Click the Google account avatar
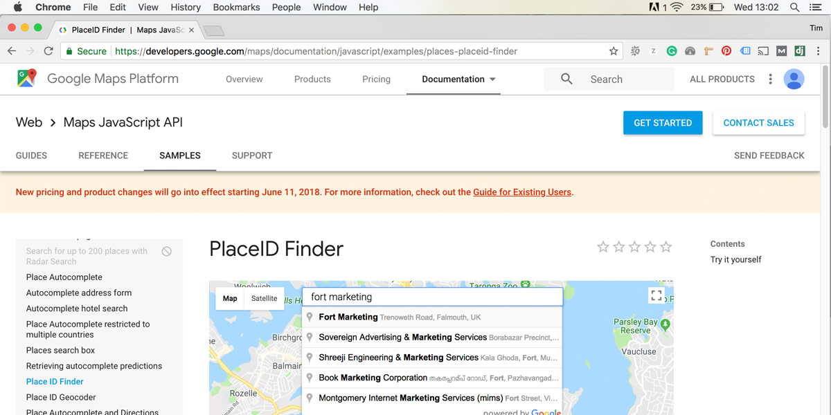 coord(794,79)
